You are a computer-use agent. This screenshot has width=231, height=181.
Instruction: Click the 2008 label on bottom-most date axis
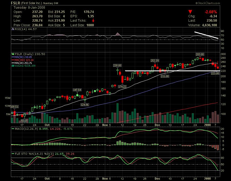[207, 179]
